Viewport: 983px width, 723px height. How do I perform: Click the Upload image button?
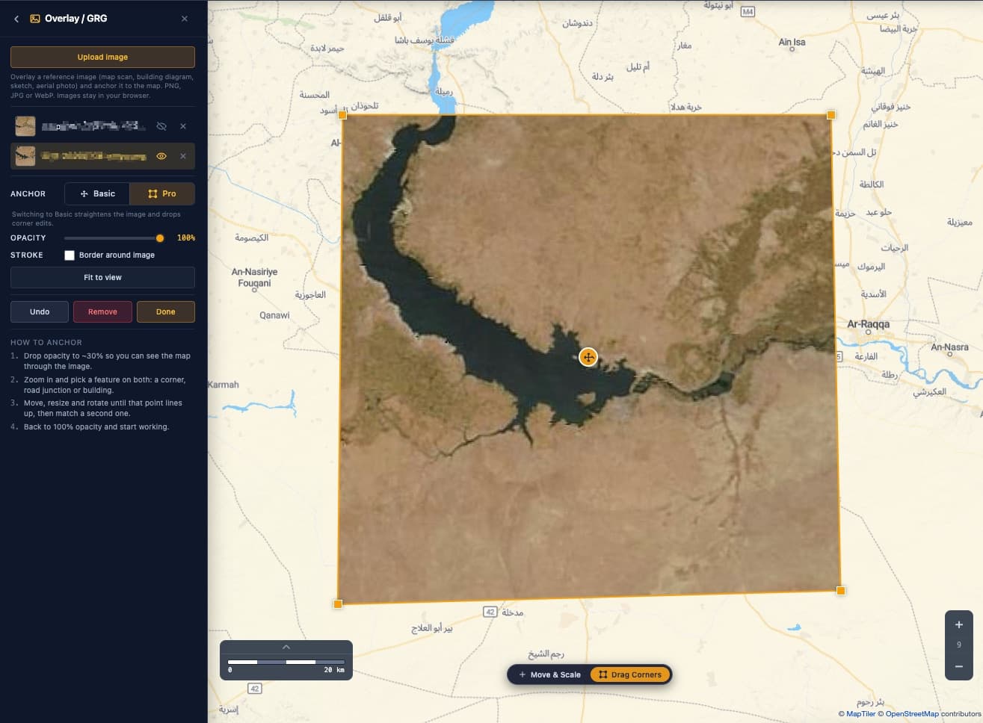tap(102, 57)
